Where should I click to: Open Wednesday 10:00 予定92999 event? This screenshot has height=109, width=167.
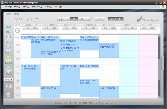point(70,45)
